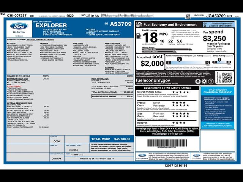Click the '4930' number in the top strip

coord(70,16)
